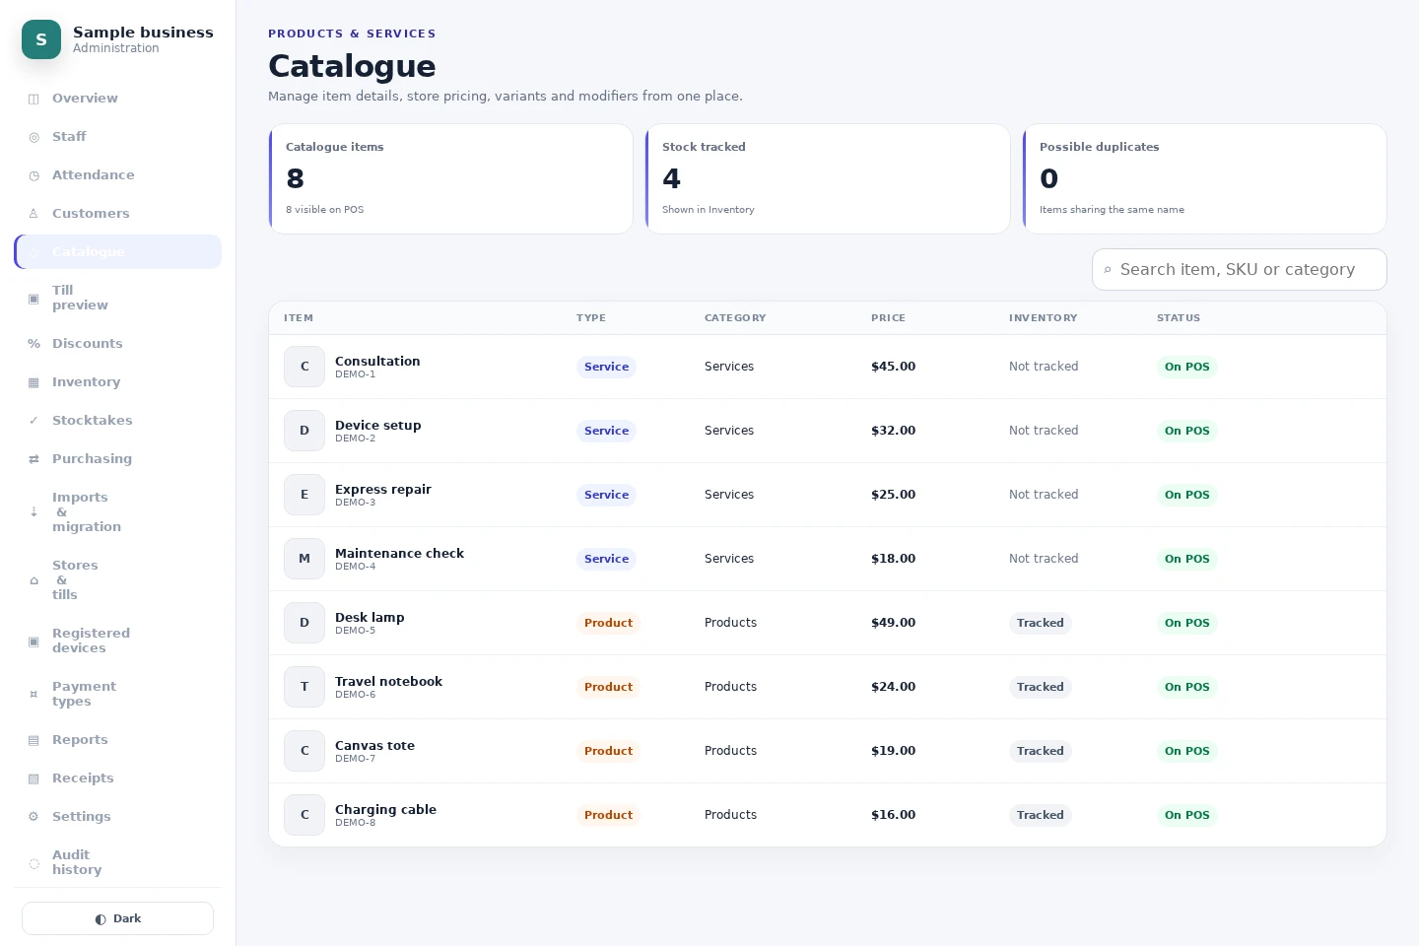This screenshot has height=946, width=1419.
Task: Click the Stocktakes checkmark icon
Action: (x=34, y=421)
